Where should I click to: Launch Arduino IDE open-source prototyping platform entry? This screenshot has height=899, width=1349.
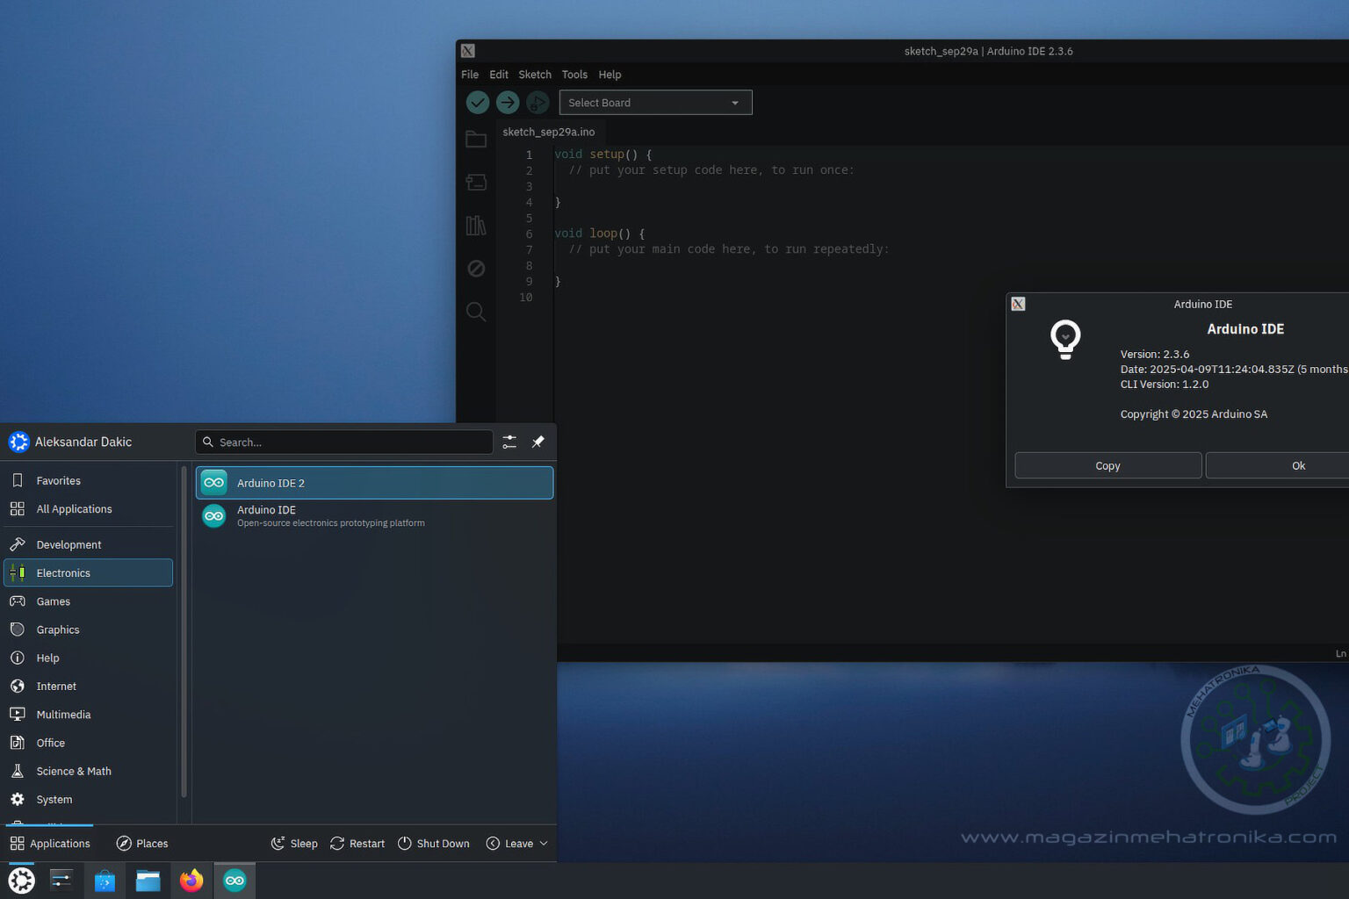click(374, 515)
